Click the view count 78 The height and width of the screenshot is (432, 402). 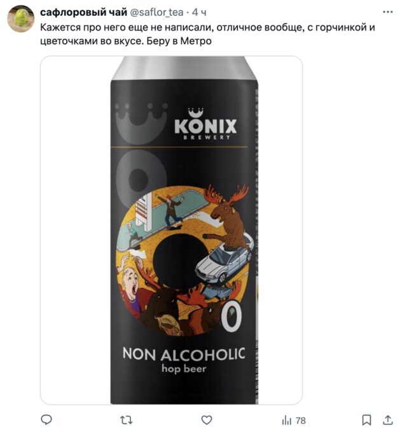300,421
